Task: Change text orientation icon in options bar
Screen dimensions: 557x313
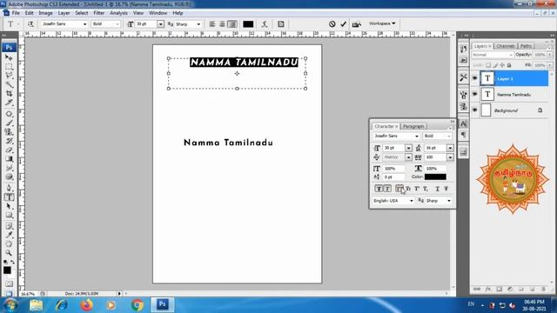Action: 30,24
